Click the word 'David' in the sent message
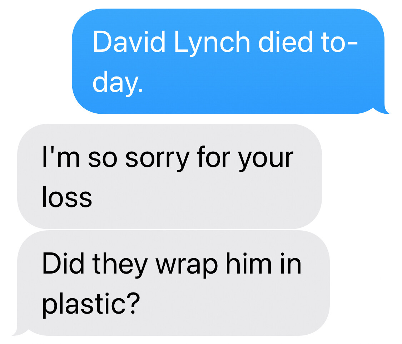The height and width of the screenshot is (344, 402). [129, 42]
